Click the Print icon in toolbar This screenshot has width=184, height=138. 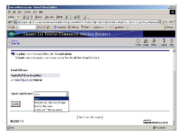(x=75, y=17)
